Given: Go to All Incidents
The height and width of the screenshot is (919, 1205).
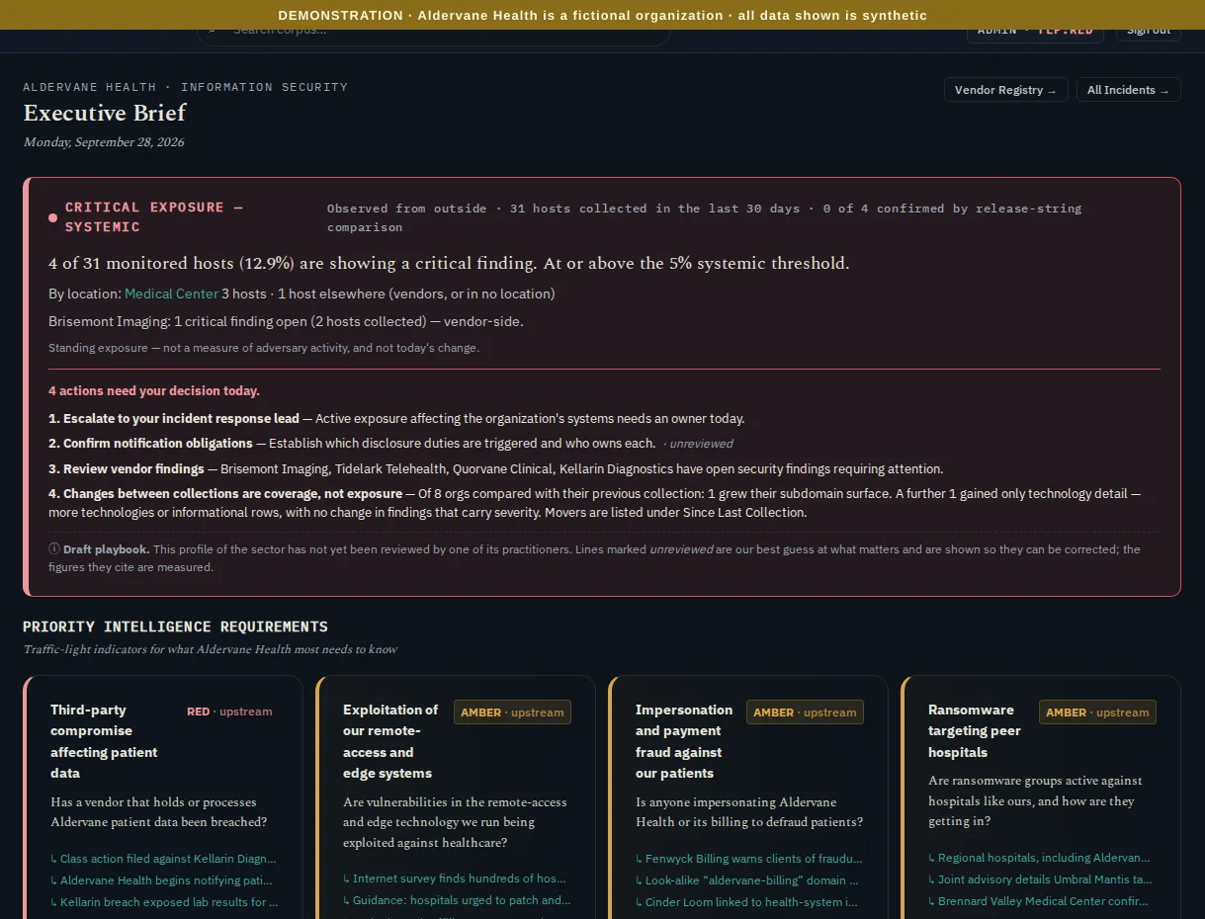Looking at the screenshot, I should point(1128,90).
